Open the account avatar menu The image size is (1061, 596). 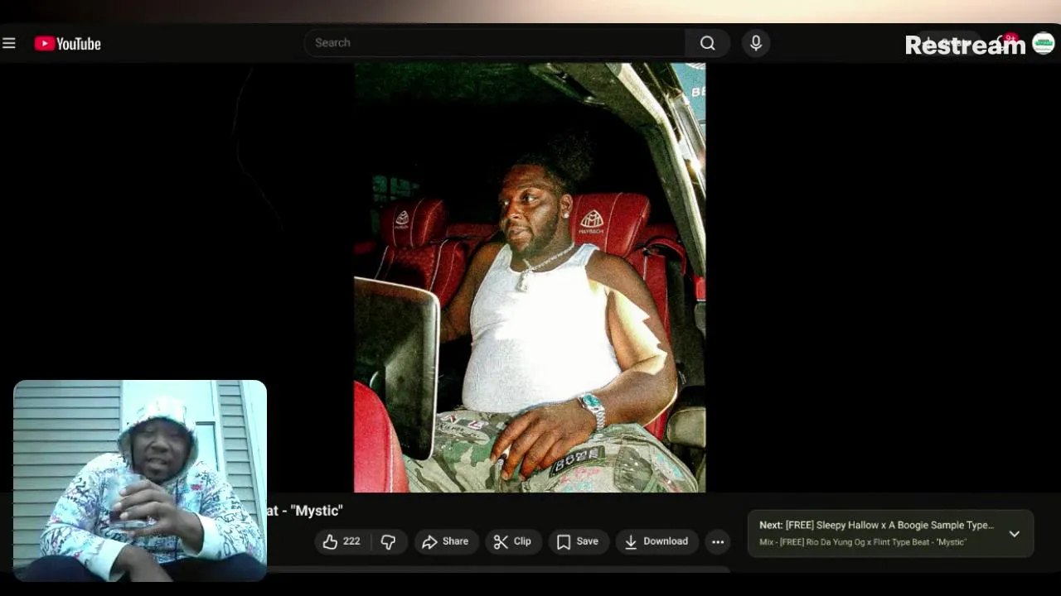click(1044, 44)
